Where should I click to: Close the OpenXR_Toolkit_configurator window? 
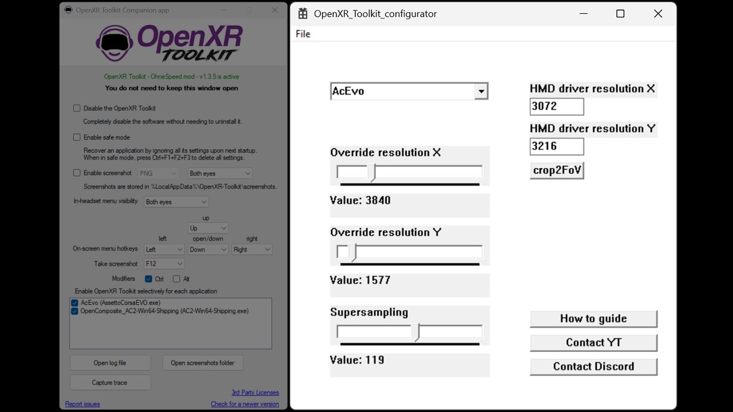[x=658, y=14]
